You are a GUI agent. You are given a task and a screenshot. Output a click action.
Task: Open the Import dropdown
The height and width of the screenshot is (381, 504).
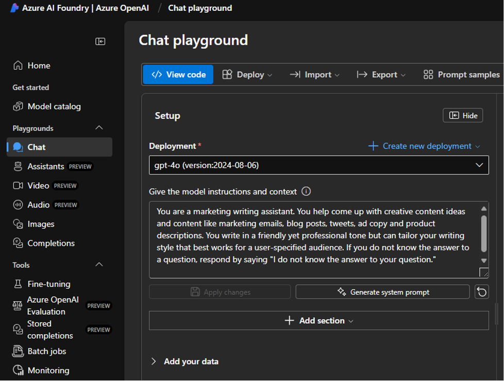(x=315, y=75)
